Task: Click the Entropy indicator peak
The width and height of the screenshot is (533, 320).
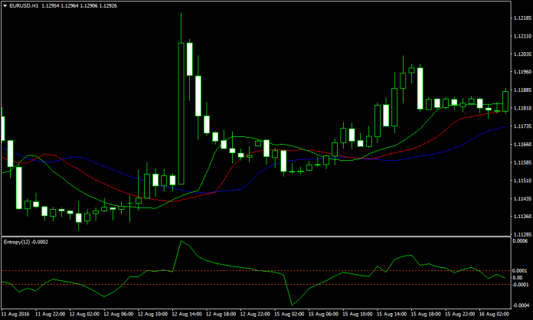Action: (181, 242)
